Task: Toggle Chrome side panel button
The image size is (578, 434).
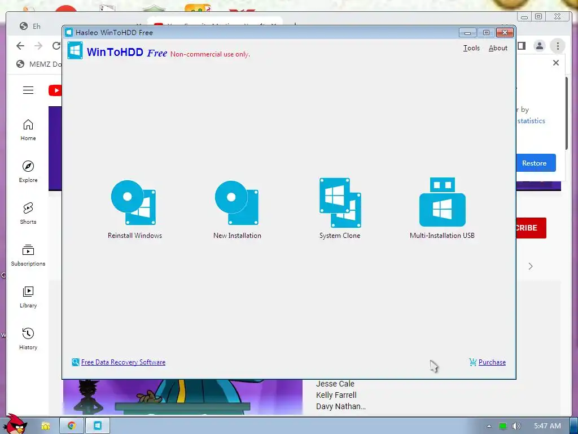Action: click(x=522, y=46)
